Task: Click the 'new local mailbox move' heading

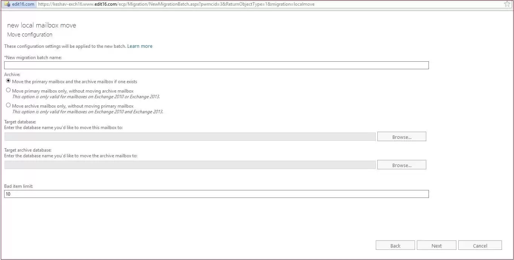Action: click(x=41, y=25)
